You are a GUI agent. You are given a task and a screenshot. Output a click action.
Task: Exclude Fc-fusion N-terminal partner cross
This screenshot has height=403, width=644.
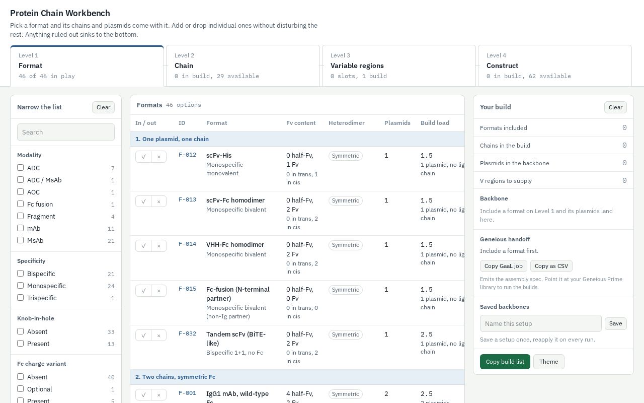coord(158,291)
